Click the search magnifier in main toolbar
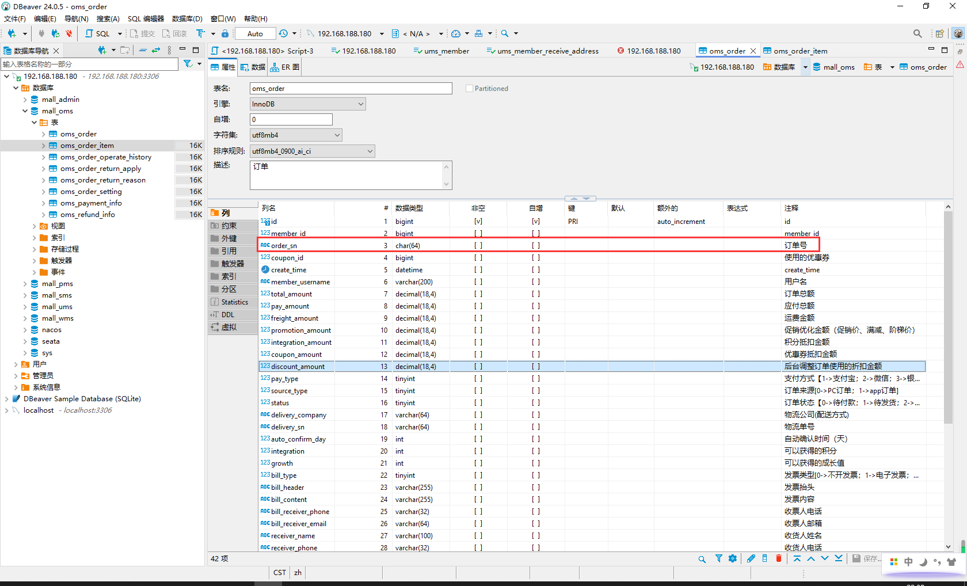Screen dimensions: 967x586 click(505, 33)
